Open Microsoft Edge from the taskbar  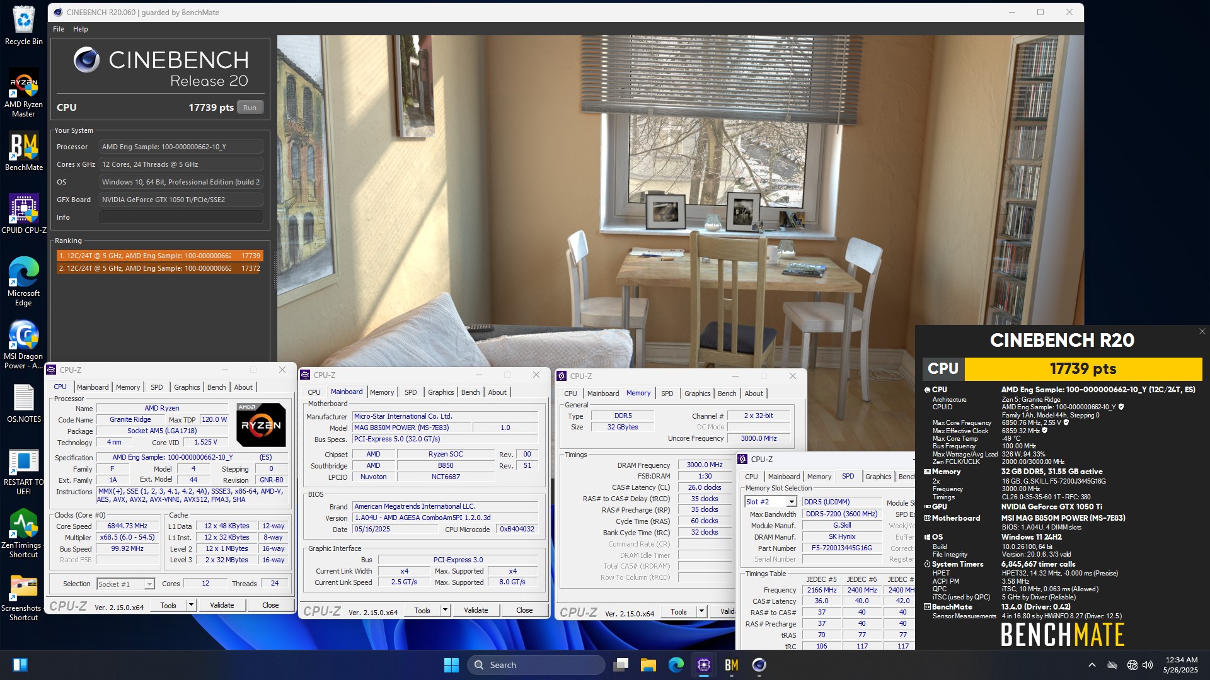[676, 665]
